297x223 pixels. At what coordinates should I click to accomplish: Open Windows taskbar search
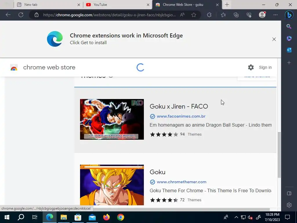[21, 217]
